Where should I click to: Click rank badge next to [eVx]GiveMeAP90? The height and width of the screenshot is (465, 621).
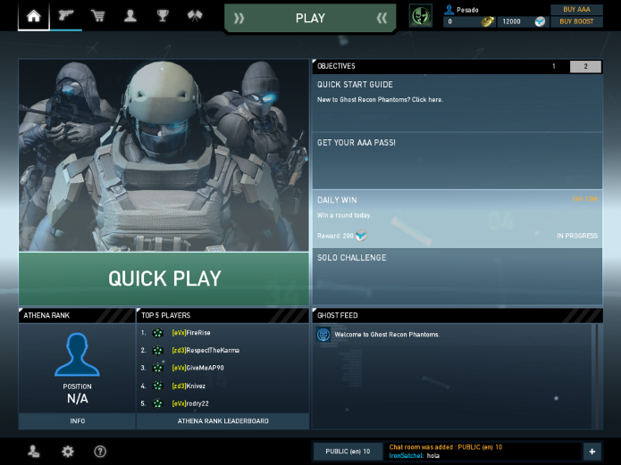pos(157,368)
